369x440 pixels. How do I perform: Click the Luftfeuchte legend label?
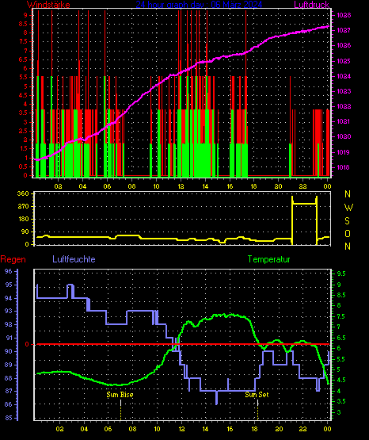coord(74,259)
